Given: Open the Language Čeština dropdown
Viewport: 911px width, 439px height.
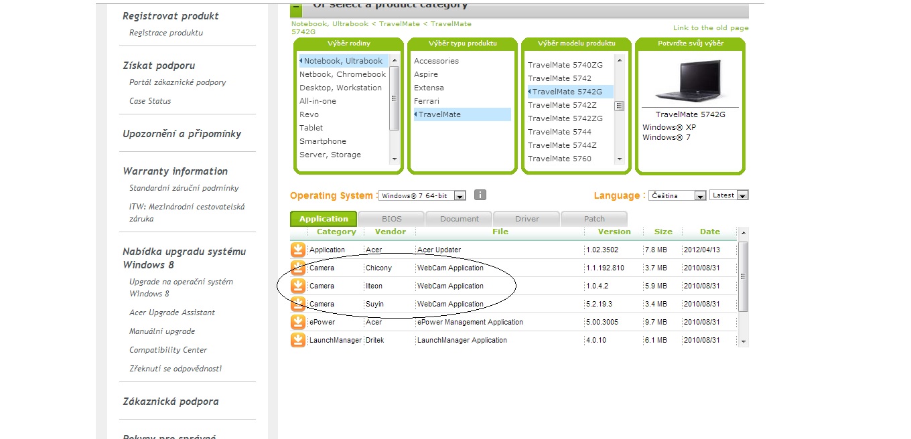Looking at the screenshot, I should (677, 195).
